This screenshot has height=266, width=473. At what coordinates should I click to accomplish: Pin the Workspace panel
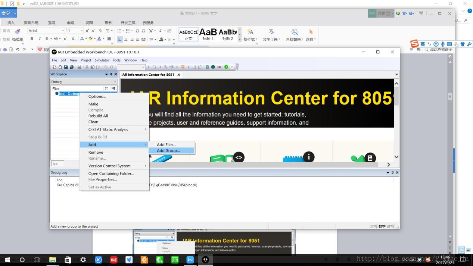(x=111, y=74)
